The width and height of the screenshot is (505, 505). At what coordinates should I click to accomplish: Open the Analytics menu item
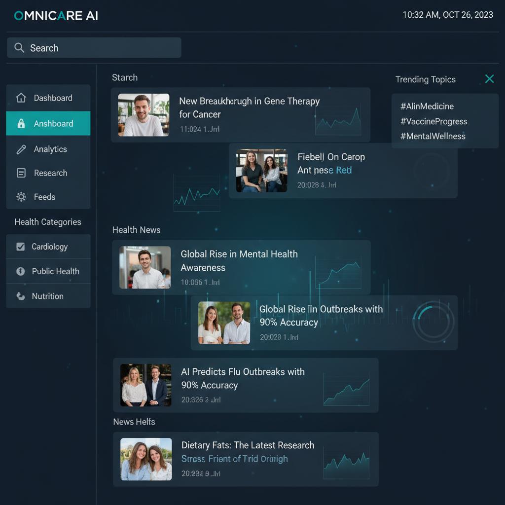50,149
